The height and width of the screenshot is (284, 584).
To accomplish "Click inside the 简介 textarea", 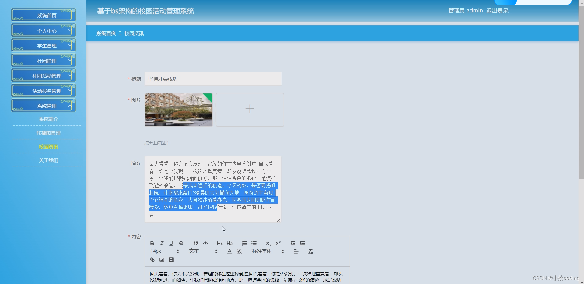I will click(x=213, y=189).
